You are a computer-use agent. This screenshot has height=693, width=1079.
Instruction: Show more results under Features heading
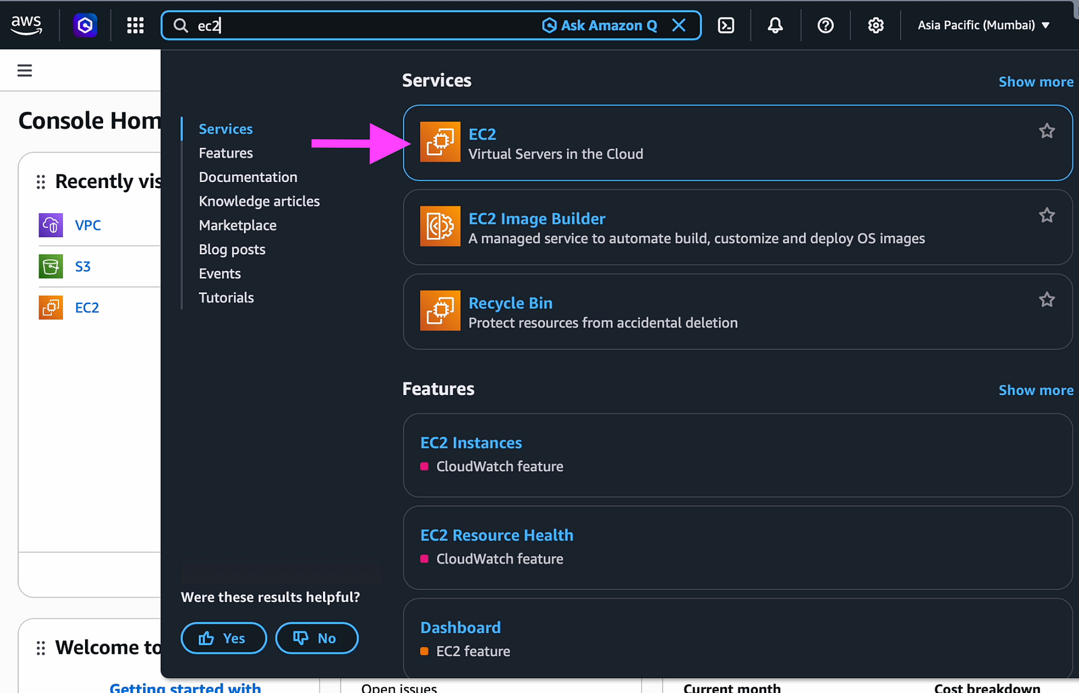click(1036, 390)
